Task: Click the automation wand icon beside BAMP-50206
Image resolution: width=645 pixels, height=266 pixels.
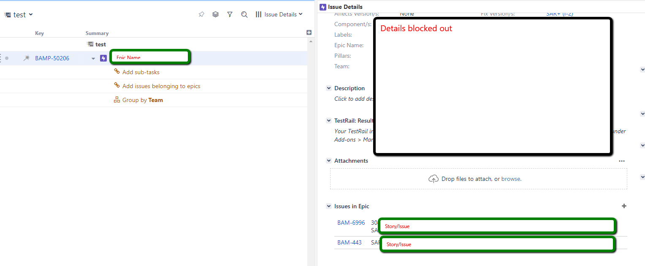Action: (26, 58)
